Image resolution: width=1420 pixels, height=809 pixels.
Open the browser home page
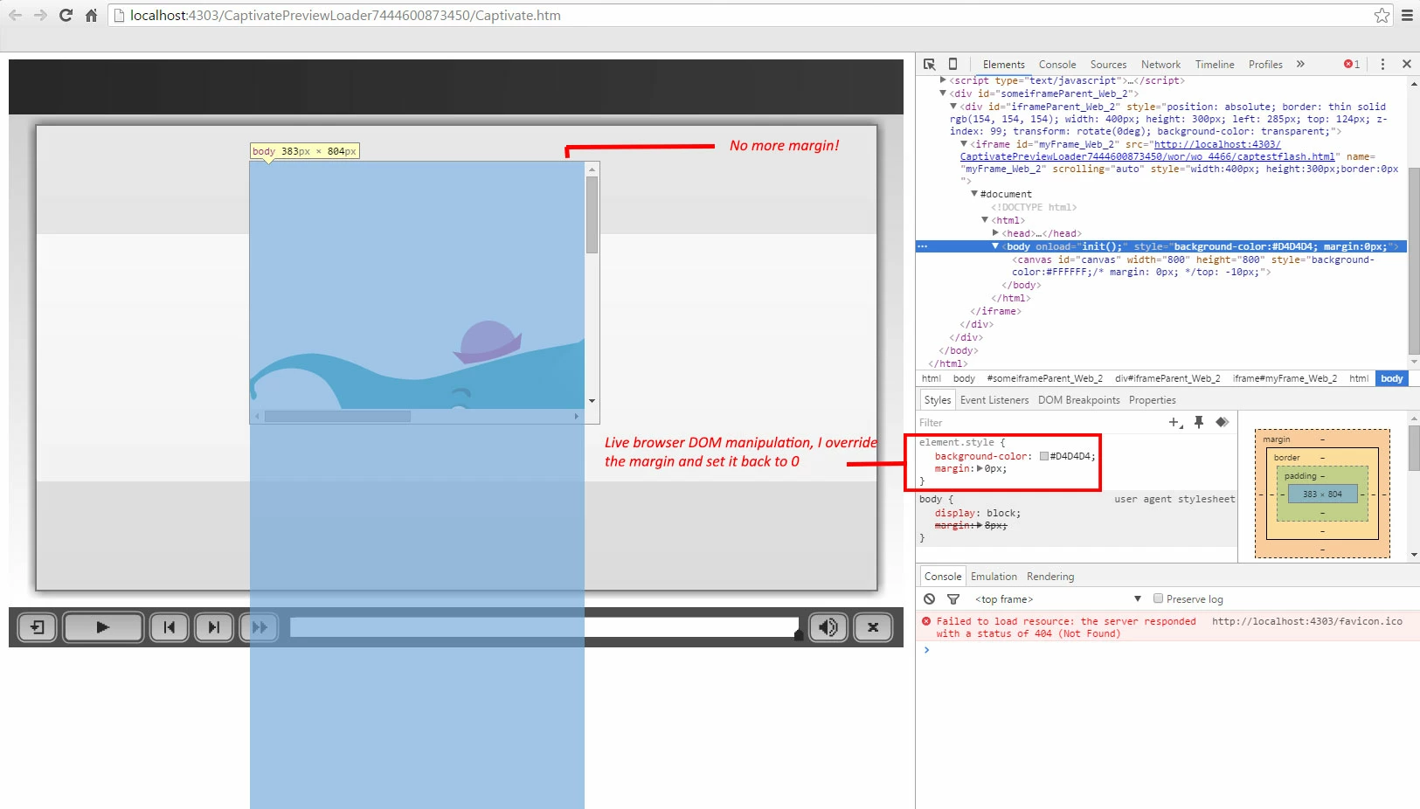[91, 15]
